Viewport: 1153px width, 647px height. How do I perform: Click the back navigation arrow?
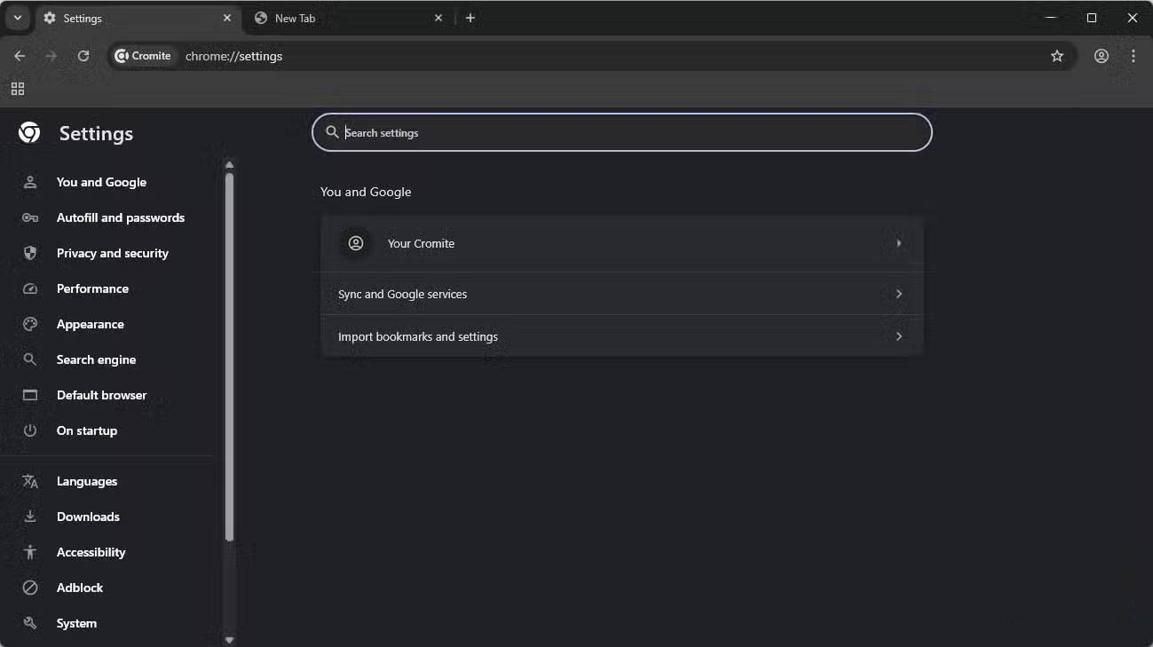[20, 55]
